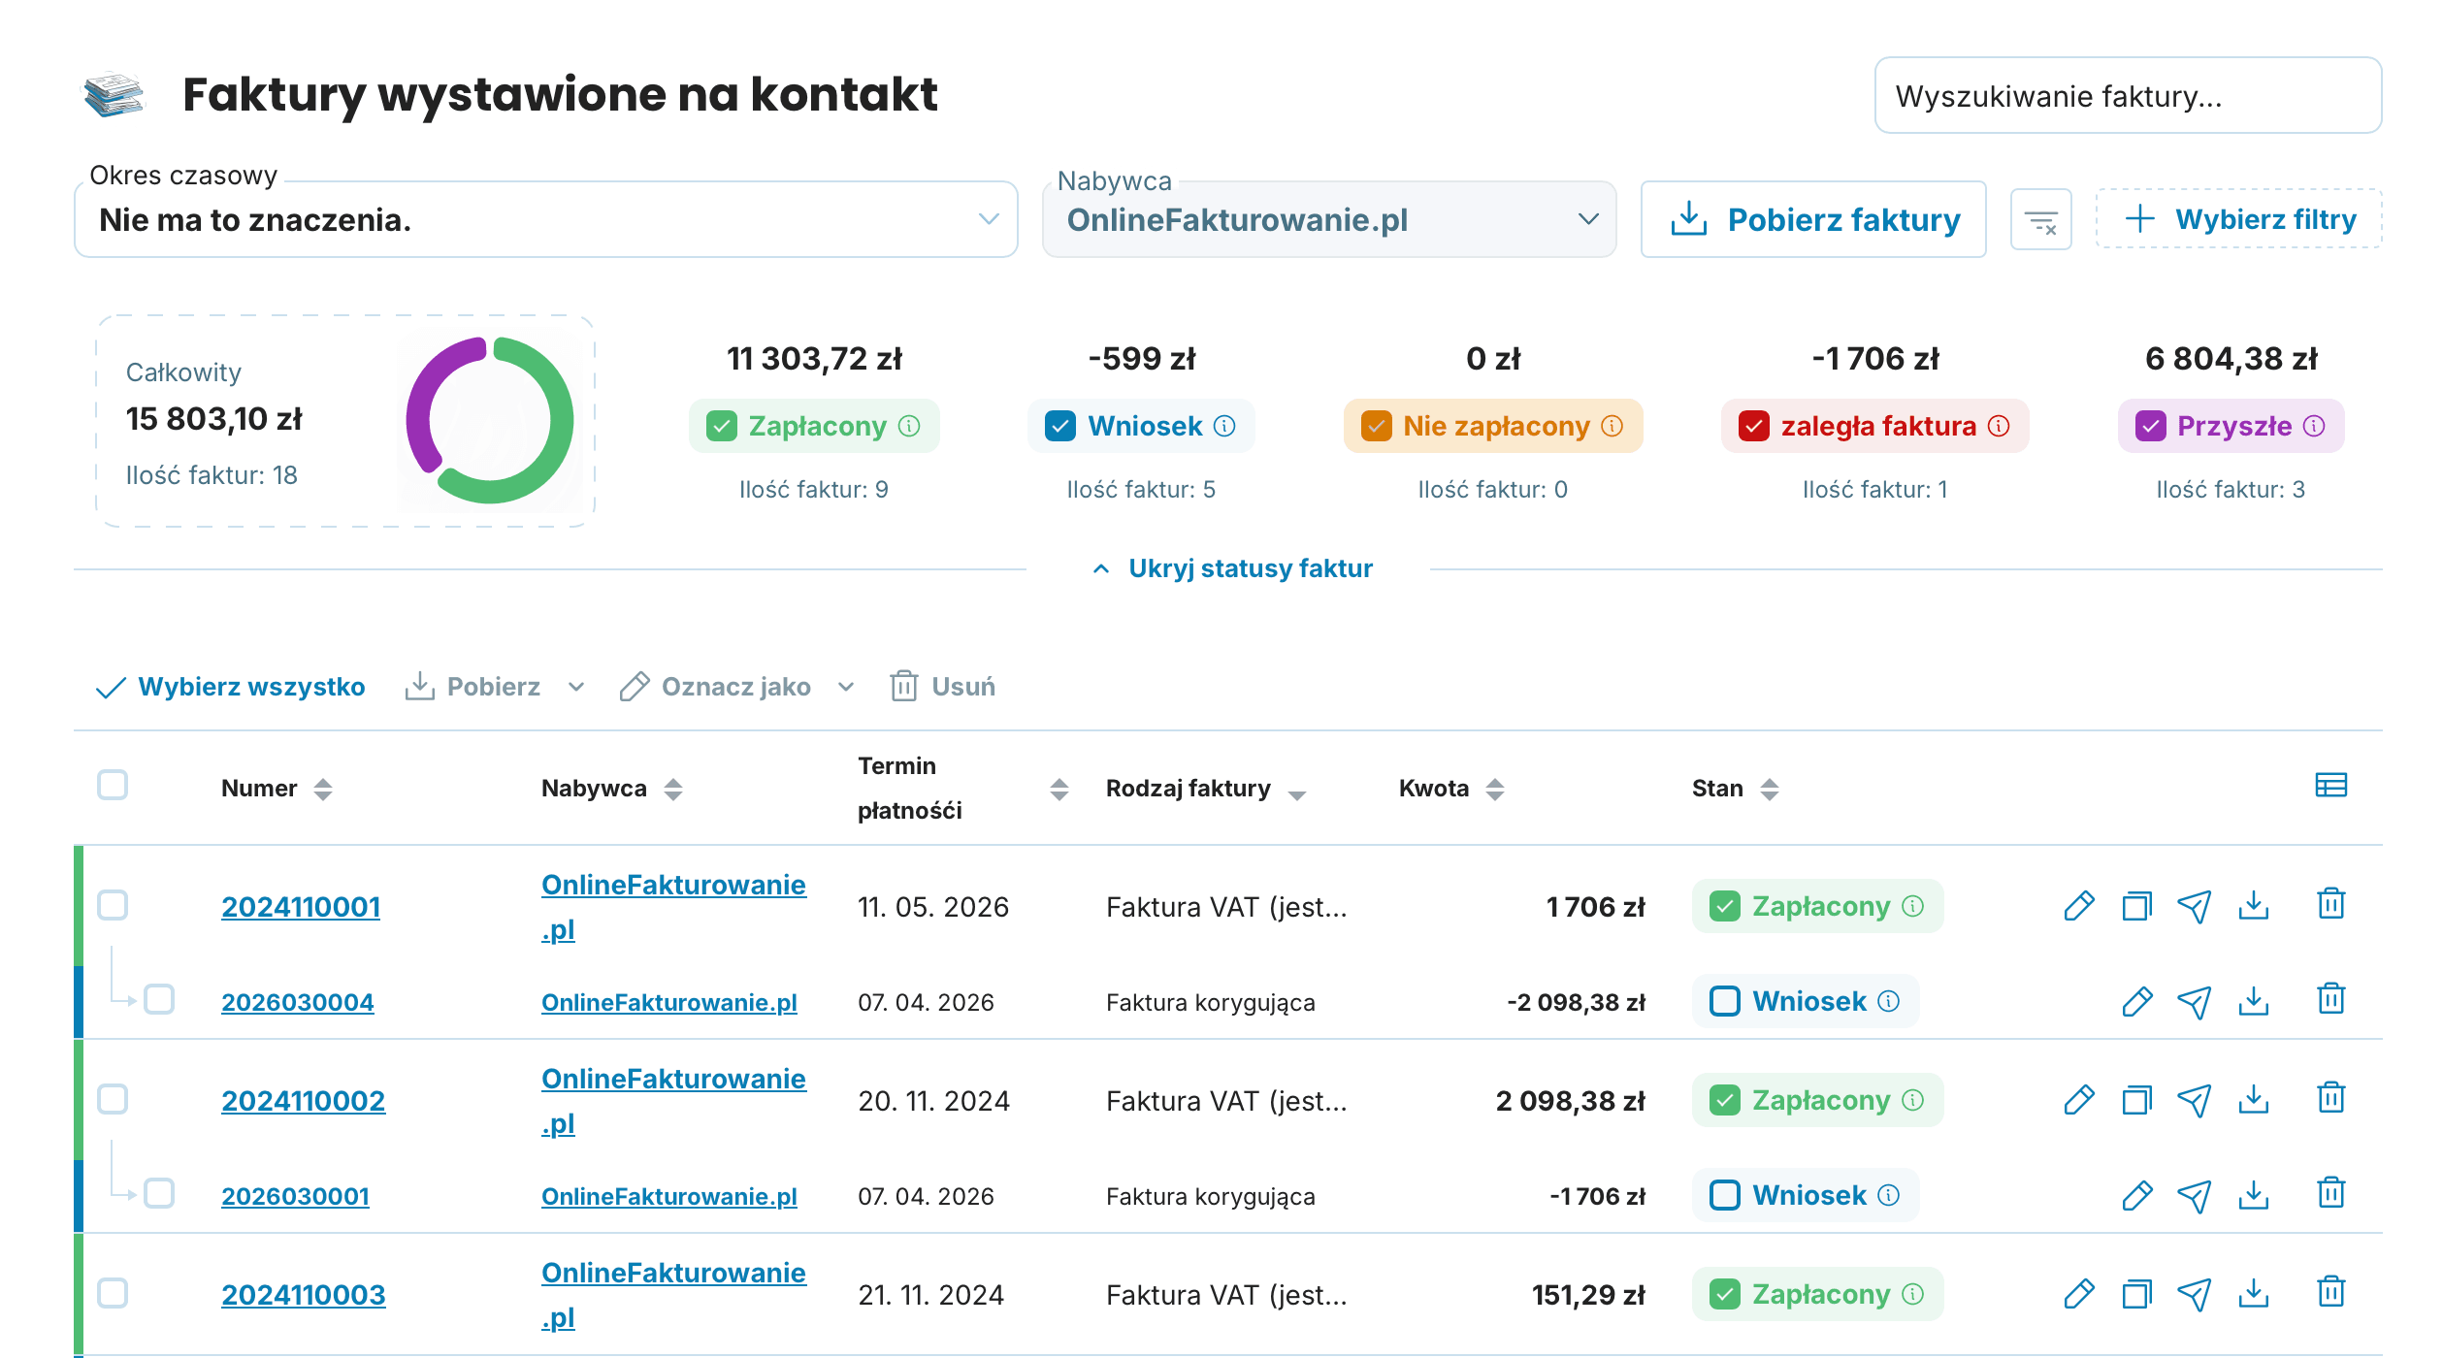Viewport: 2443px width, 1358px height.
Task: Send corrective invoice 2026030004
Action: pos(2195,1001)
